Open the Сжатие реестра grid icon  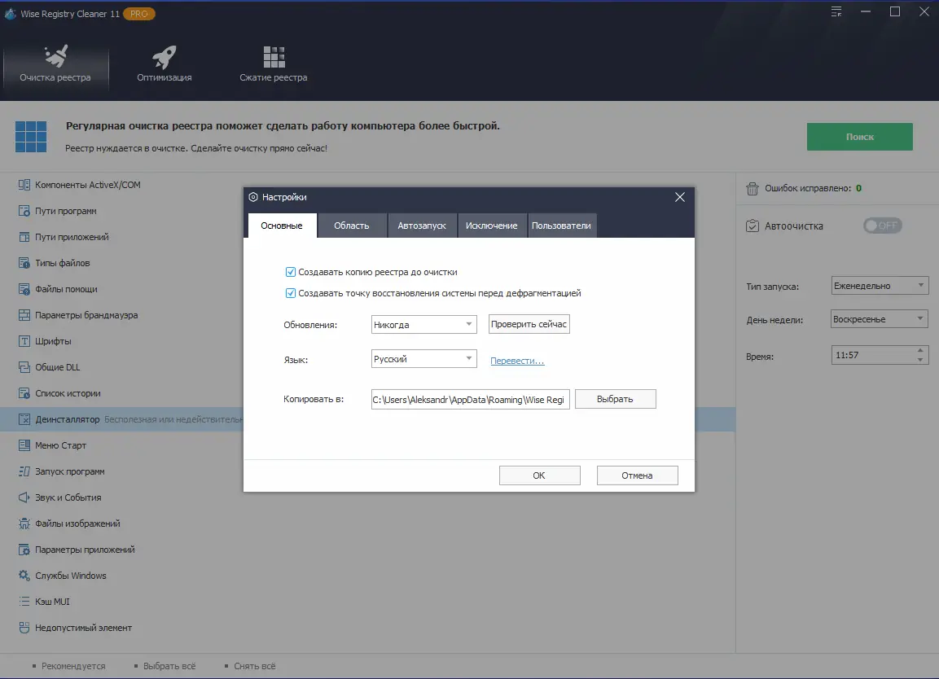pyautogui.click(x=274, y=57)
